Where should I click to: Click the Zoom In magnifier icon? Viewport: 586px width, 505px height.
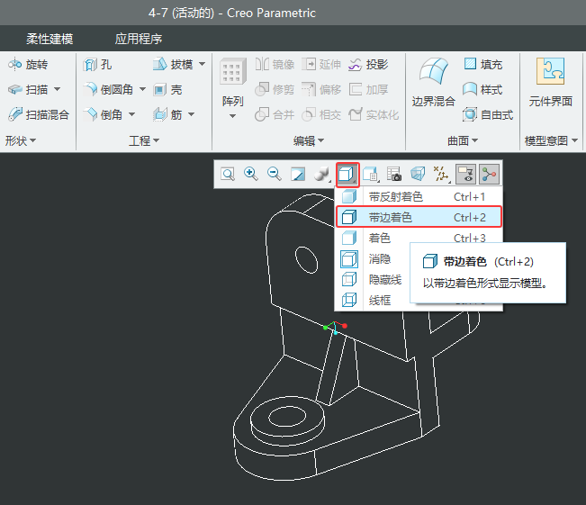(x=251, y=175)
